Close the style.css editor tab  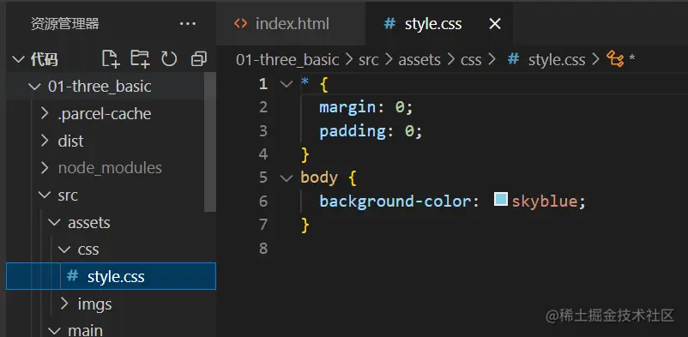495,24
